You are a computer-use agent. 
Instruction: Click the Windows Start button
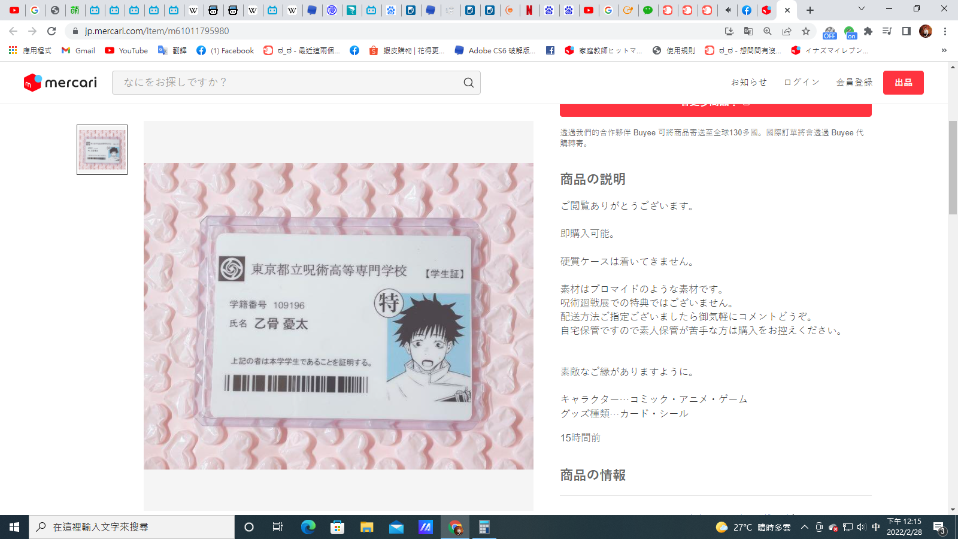14,527
